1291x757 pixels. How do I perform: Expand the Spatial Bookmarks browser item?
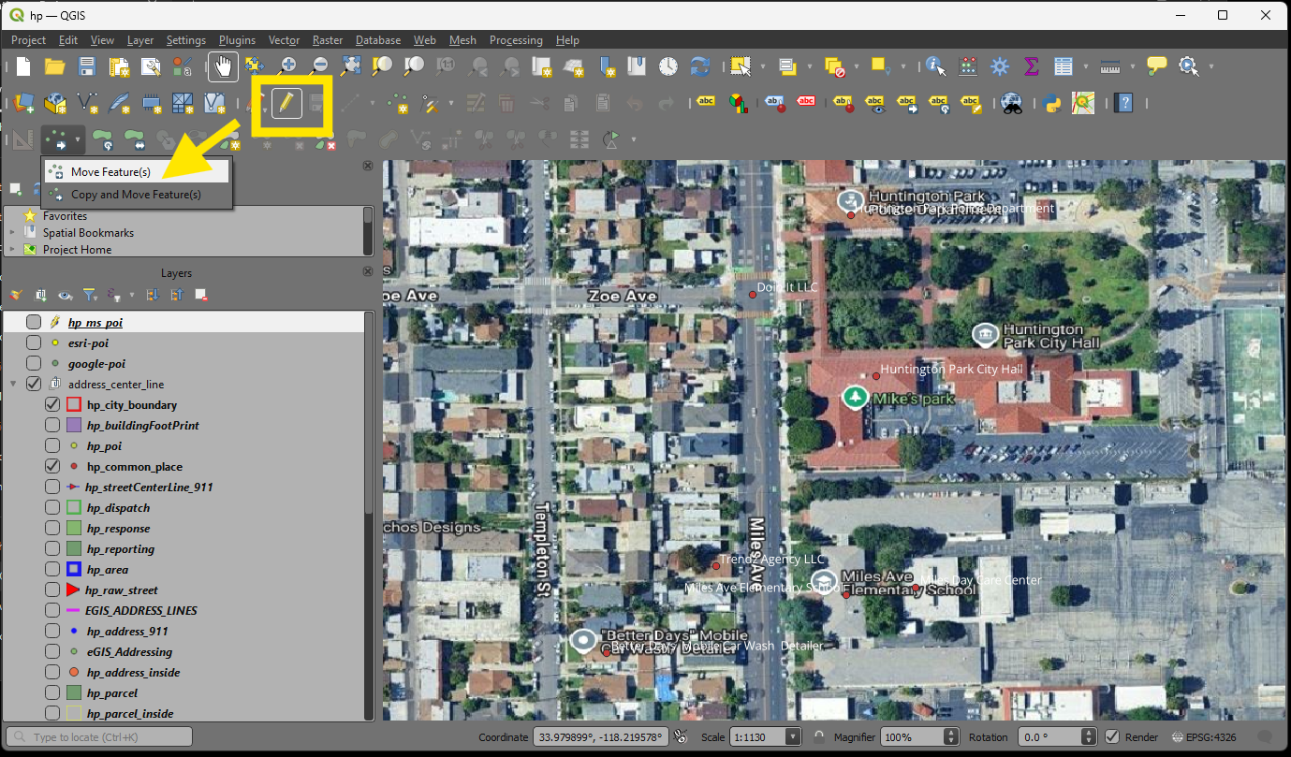tap(12, 233)
